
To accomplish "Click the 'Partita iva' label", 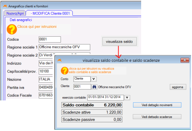I will (x=16, y=88).
